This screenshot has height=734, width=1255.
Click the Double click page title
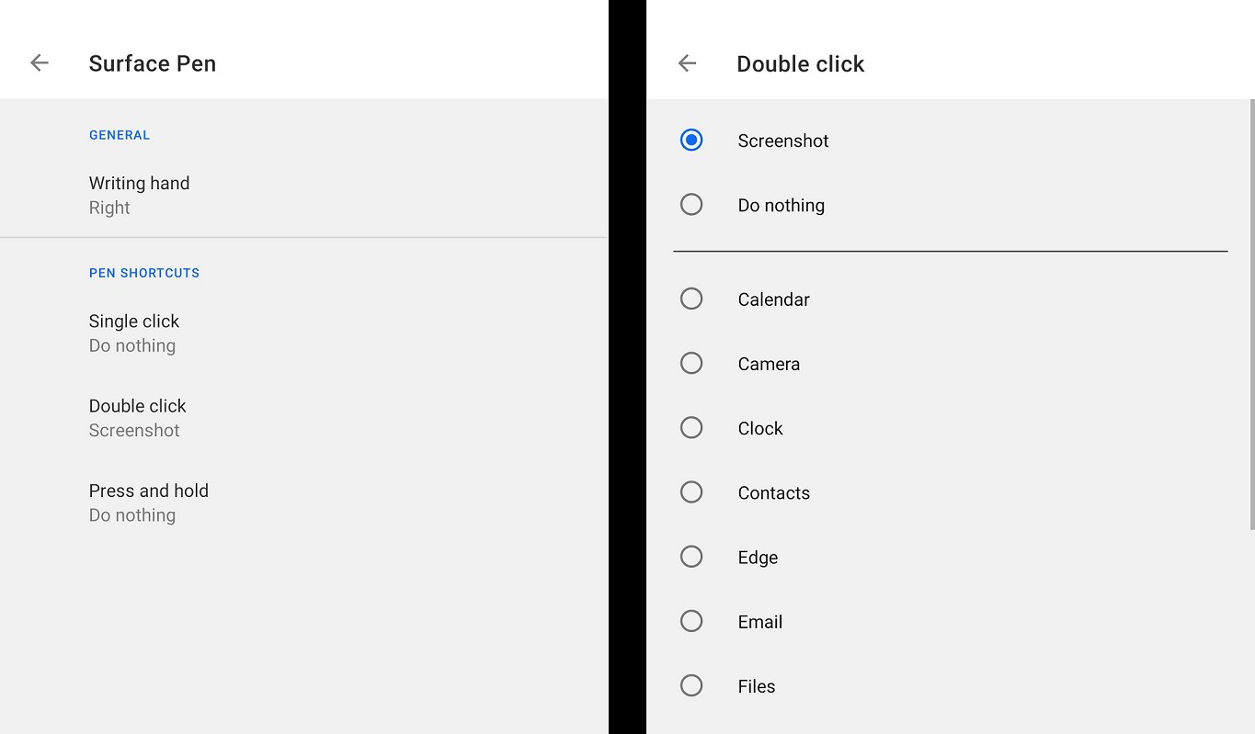(800, 63)
